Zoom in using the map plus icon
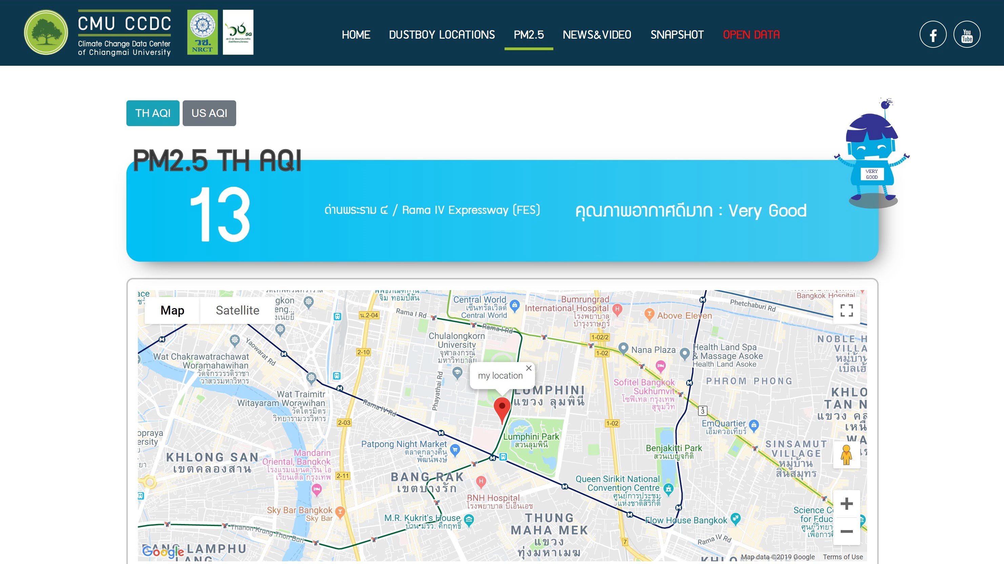The width and height of the screenshot is (1004, 564). pos(846,504)
